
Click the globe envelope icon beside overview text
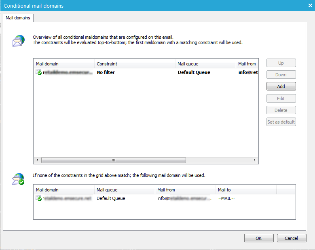click(18, 41)
